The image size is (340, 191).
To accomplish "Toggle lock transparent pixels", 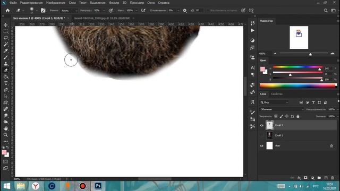I will (x=276, y=116).
